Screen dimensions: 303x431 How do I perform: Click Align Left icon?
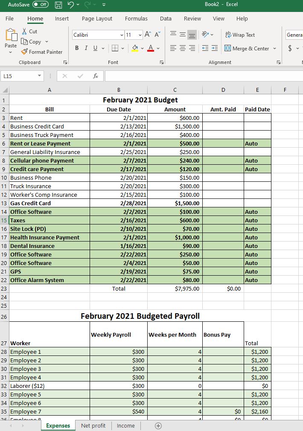[x=173, y=48]
